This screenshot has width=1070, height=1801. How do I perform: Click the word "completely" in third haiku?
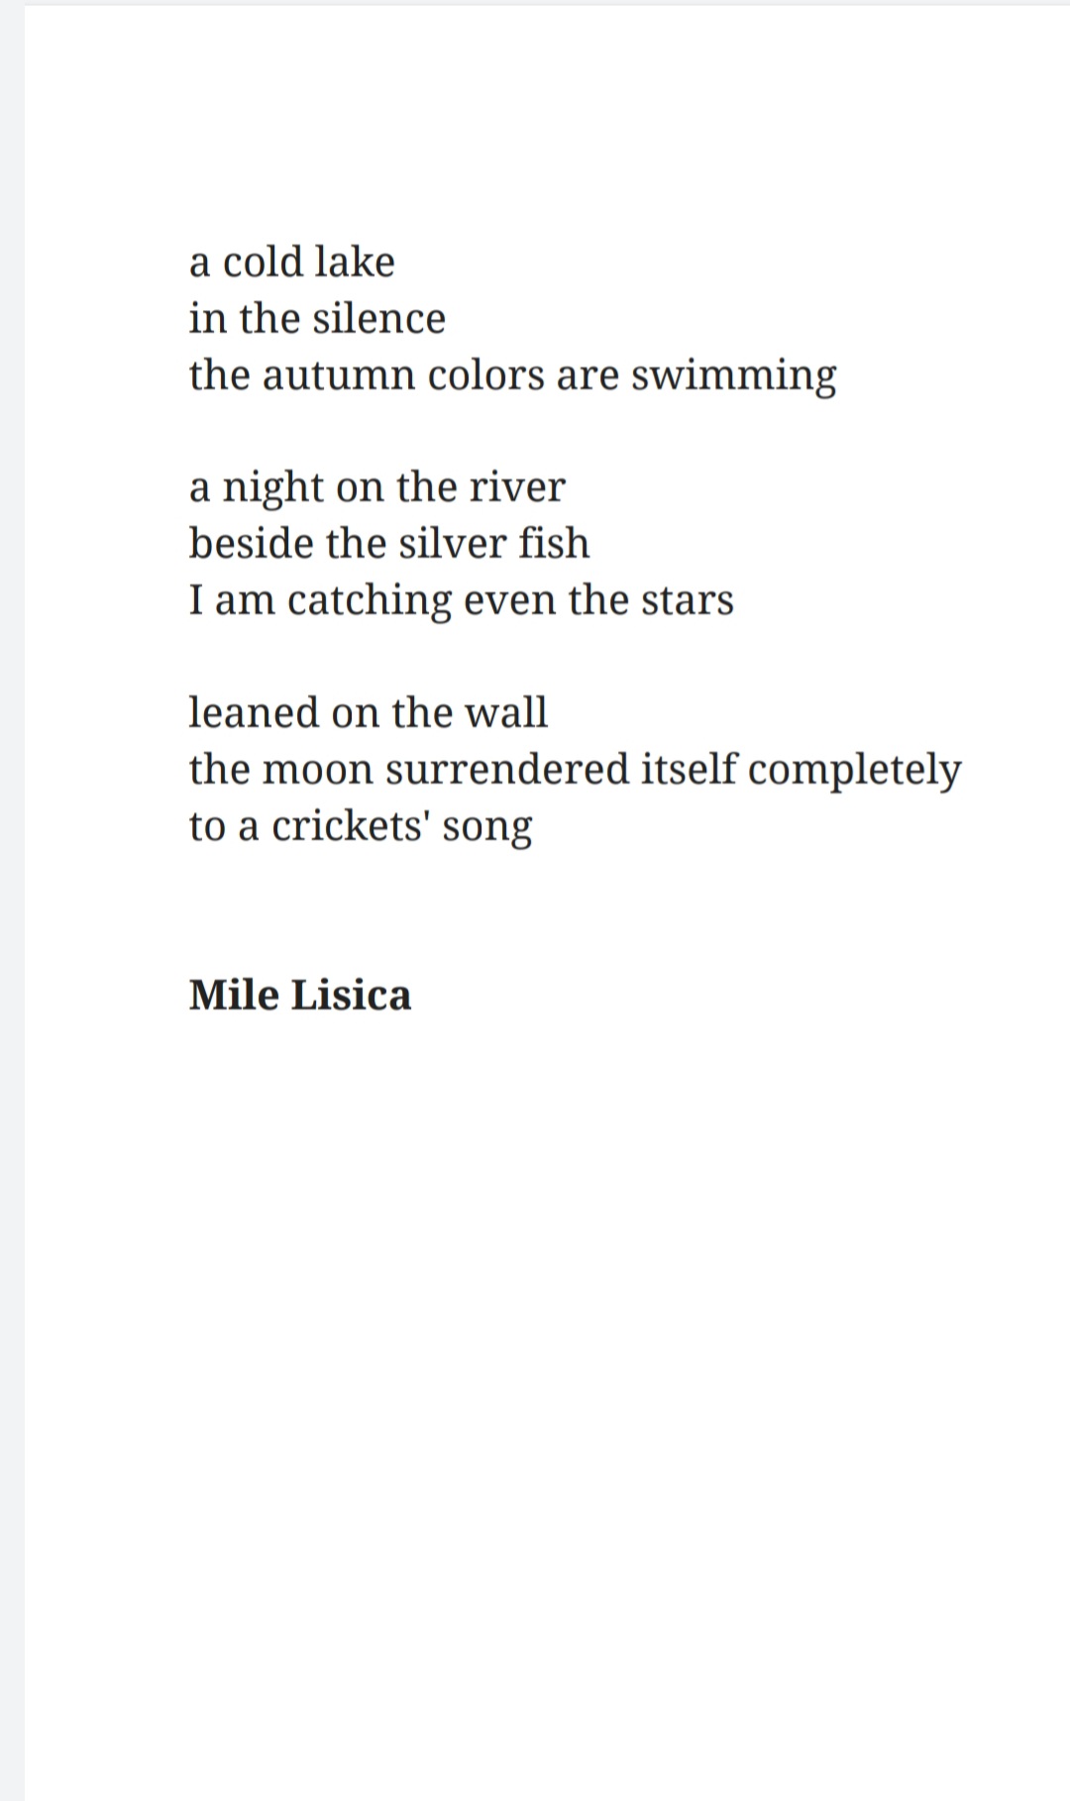[854, 770]
